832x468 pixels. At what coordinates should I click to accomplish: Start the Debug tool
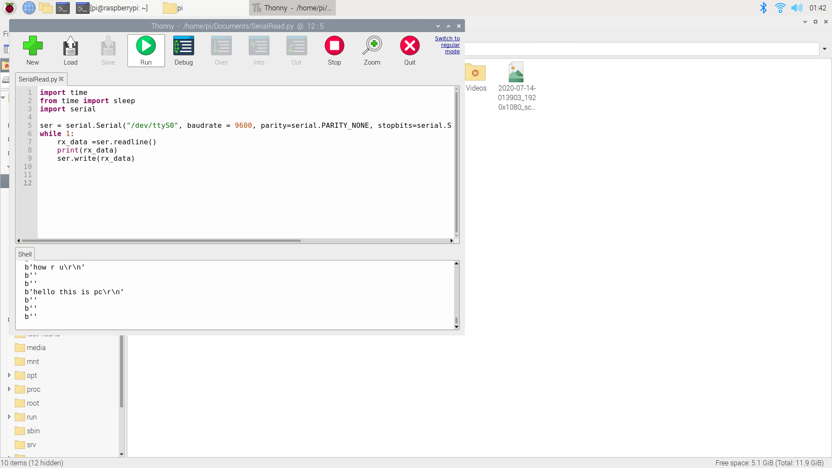tap(183, 46)
